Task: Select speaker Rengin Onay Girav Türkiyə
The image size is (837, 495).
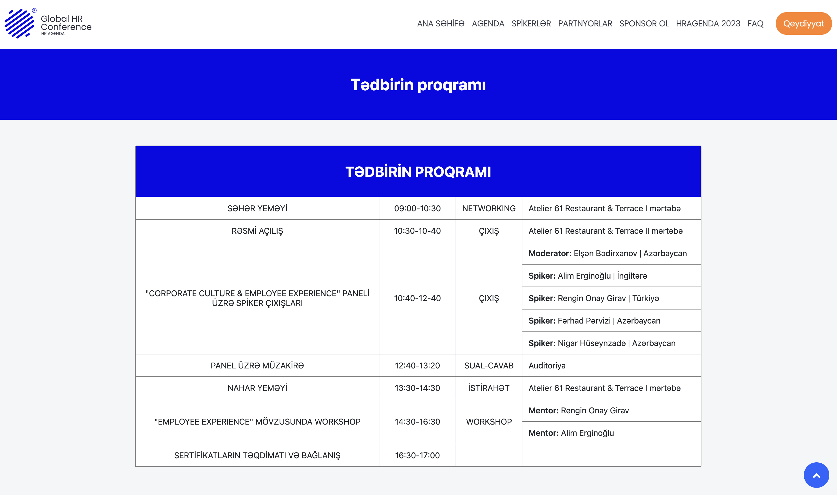Action: [593, 298]
